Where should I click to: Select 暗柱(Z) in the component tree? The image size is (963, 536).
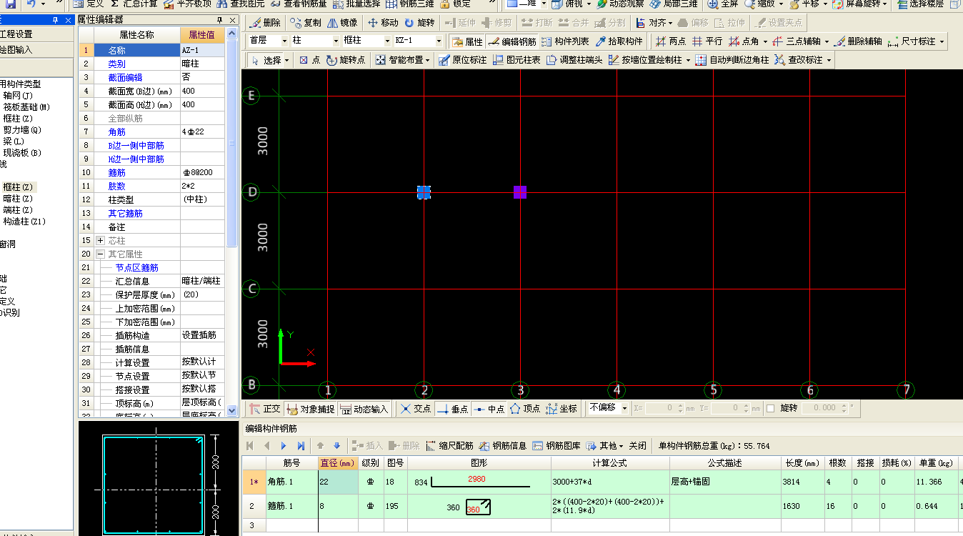point(18,198)
